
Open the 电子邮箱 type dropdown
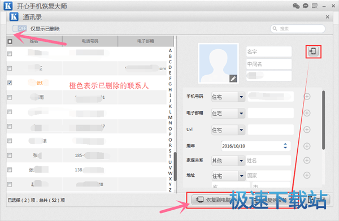228,113
